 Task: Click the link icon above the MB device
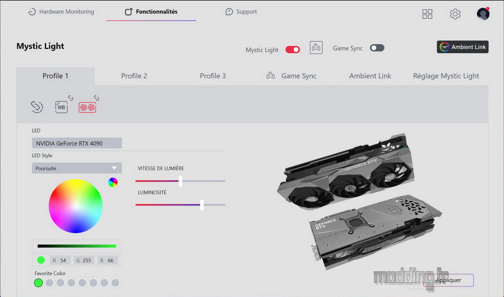pyautogui.click(x=70, y=98)
